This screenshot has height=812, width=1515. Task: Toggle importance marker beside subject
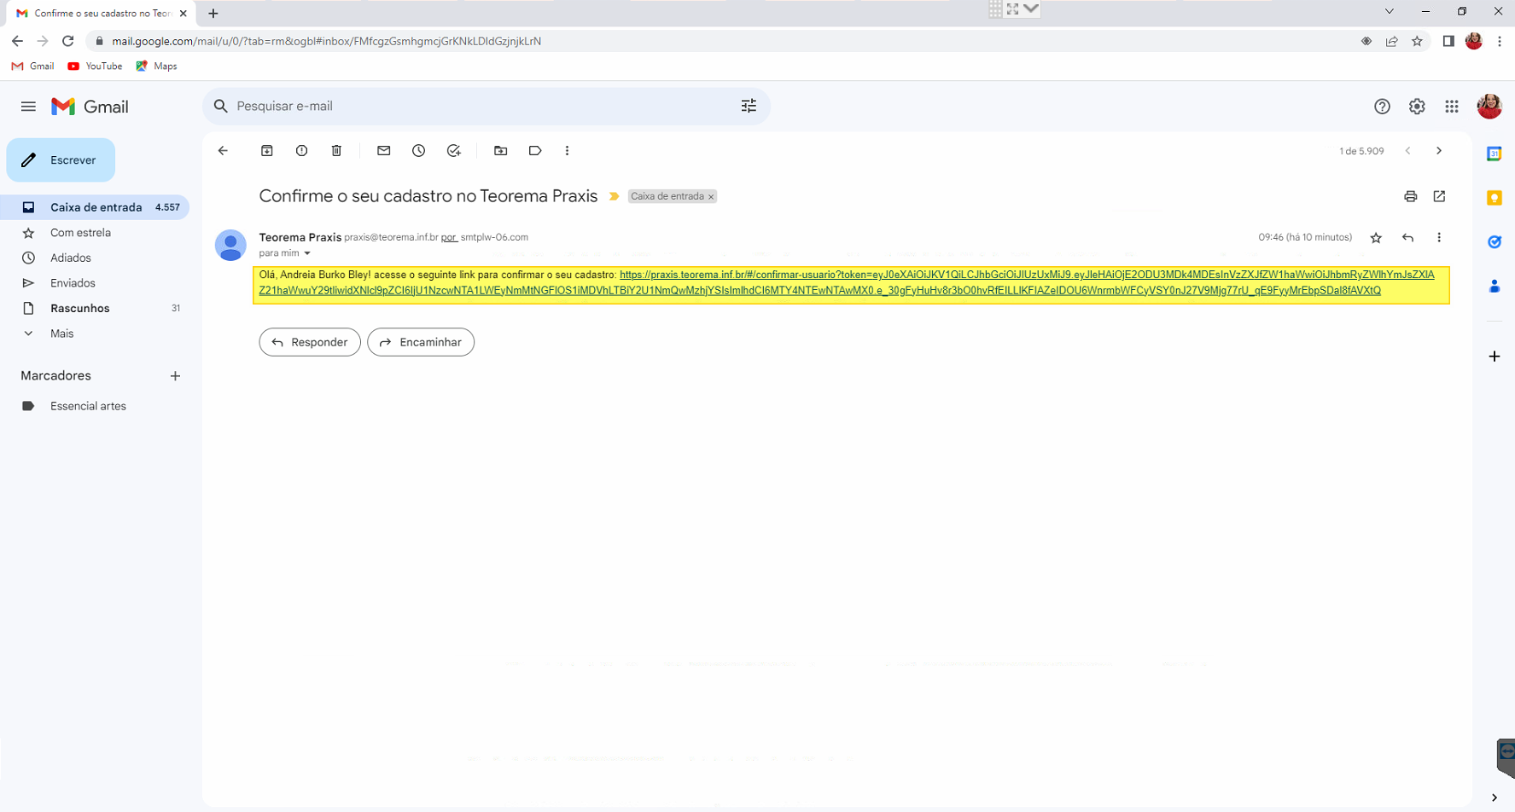[614, 196]
